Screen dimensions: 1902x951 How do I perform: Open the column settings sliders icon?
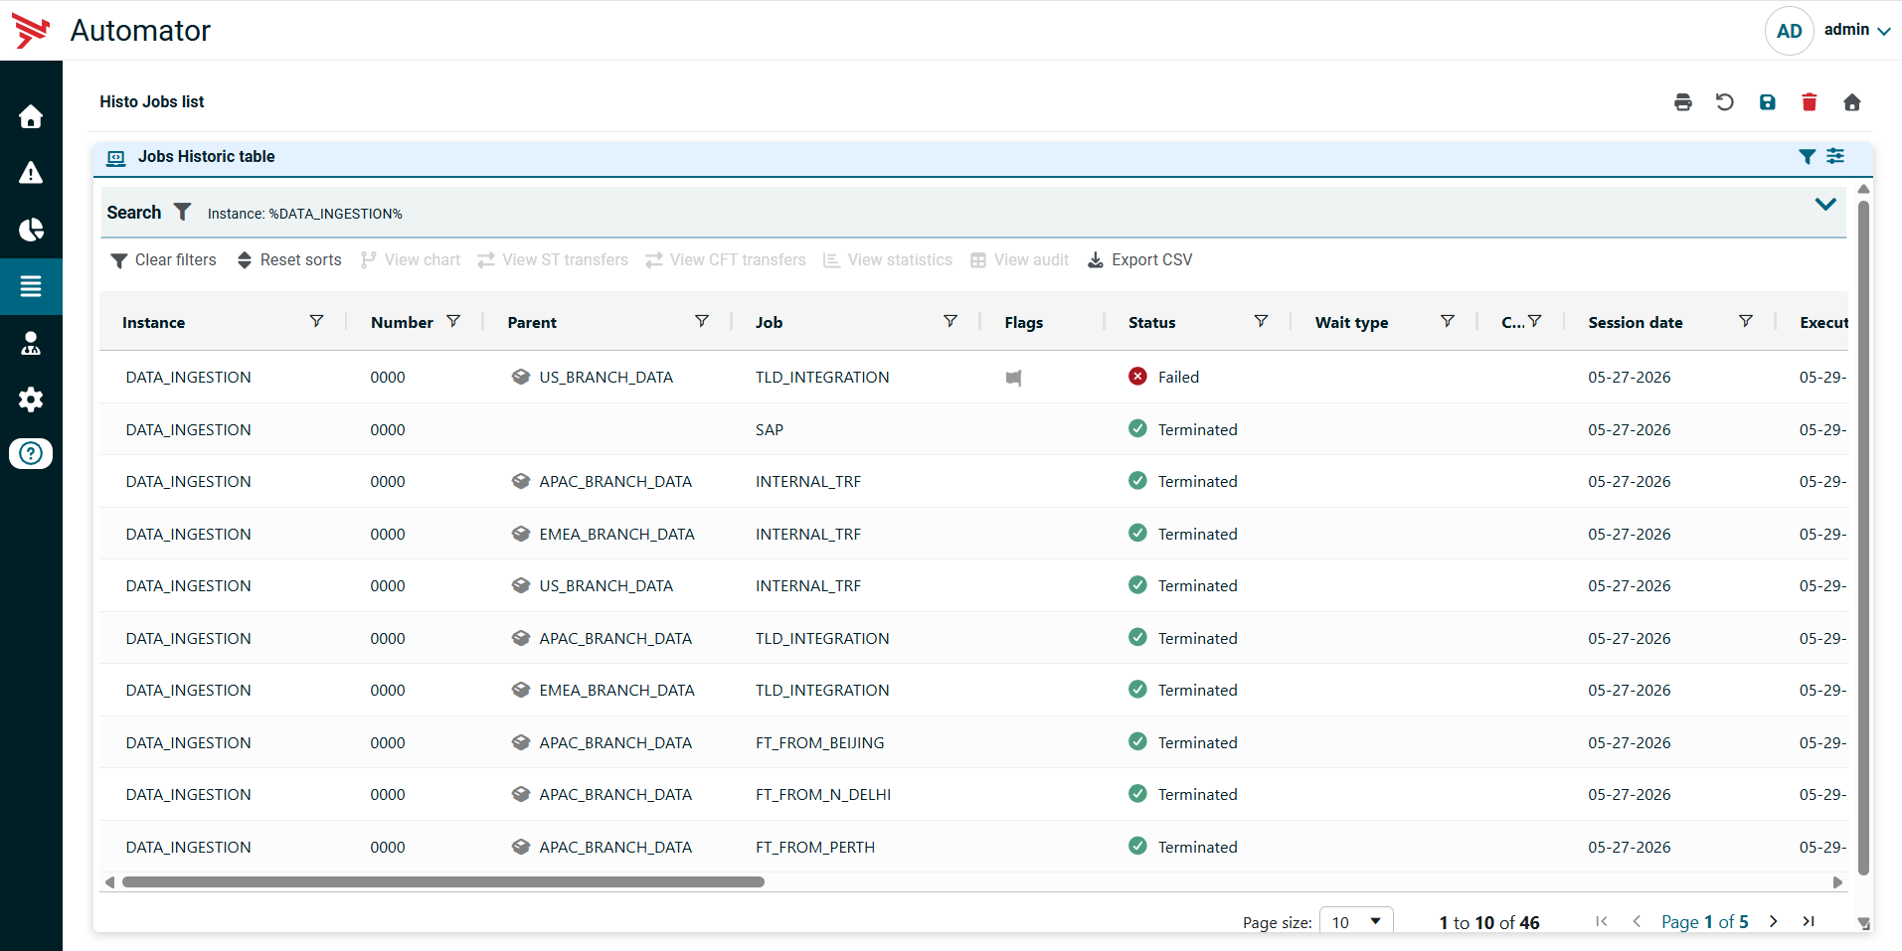1835,156
